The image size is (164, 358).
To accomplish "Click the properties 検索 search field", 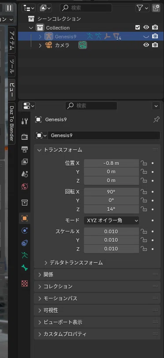I will (x=91, y=106).
